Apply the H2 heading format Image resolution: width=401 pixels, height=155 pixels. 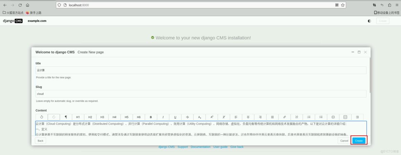[90, 117]
